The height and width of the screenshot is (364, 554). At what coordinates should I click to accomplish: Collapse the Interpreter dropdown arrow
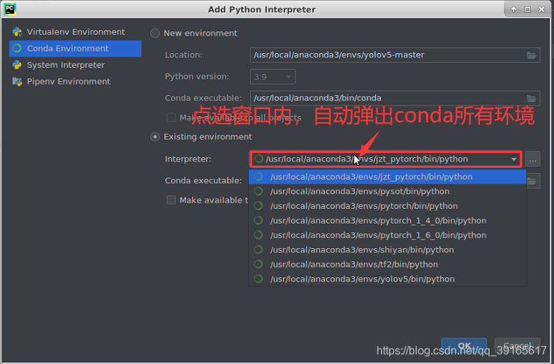coord(513,159)
